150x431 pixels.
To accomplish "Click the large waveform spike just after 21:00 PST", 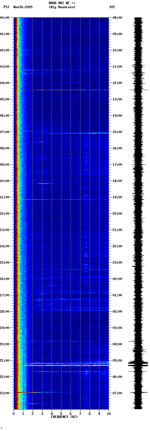I will click(138, 364).
